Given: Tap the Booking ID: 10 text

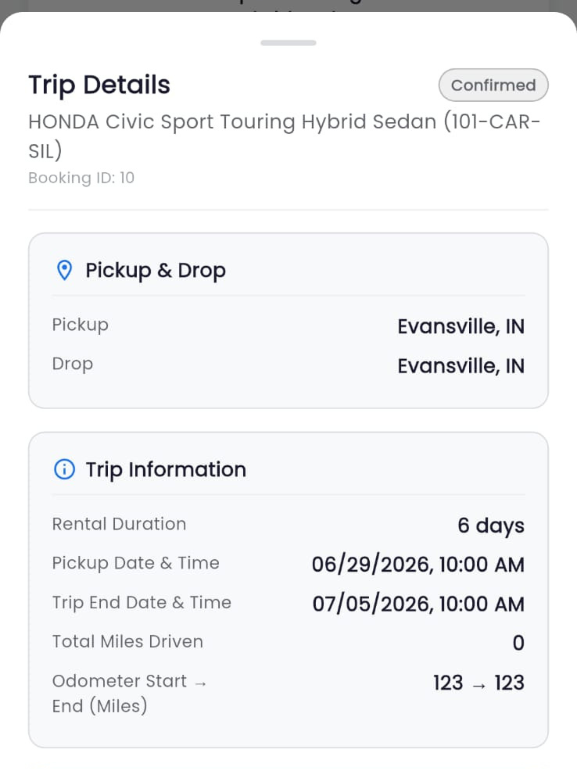Looking at the screenshot, I should point(81,178).
